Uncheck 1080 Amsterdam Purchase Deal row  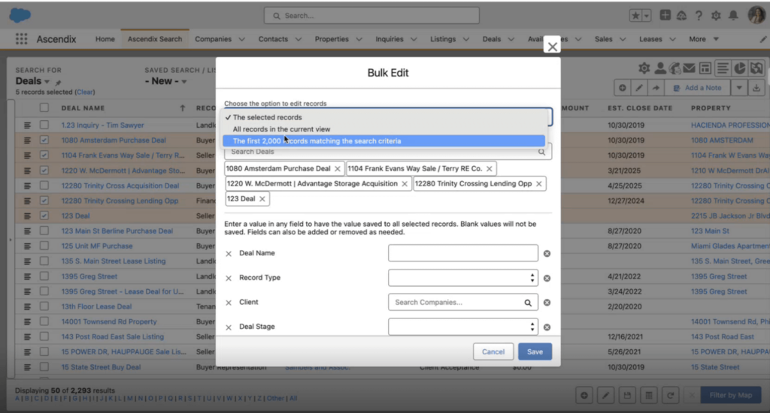tap(44, 140)
